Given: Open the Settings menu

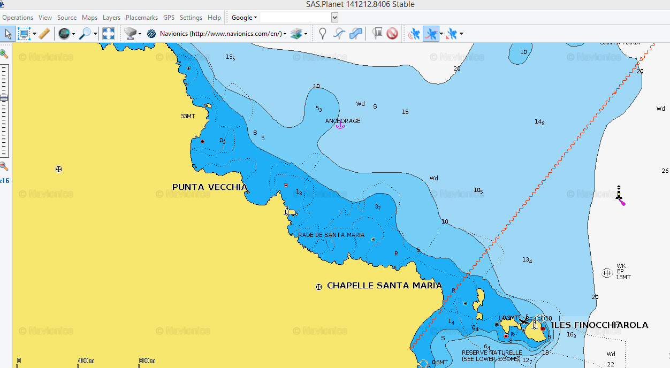Looking at the screenshot, I should pyautogui.click(x=191, y=18).
